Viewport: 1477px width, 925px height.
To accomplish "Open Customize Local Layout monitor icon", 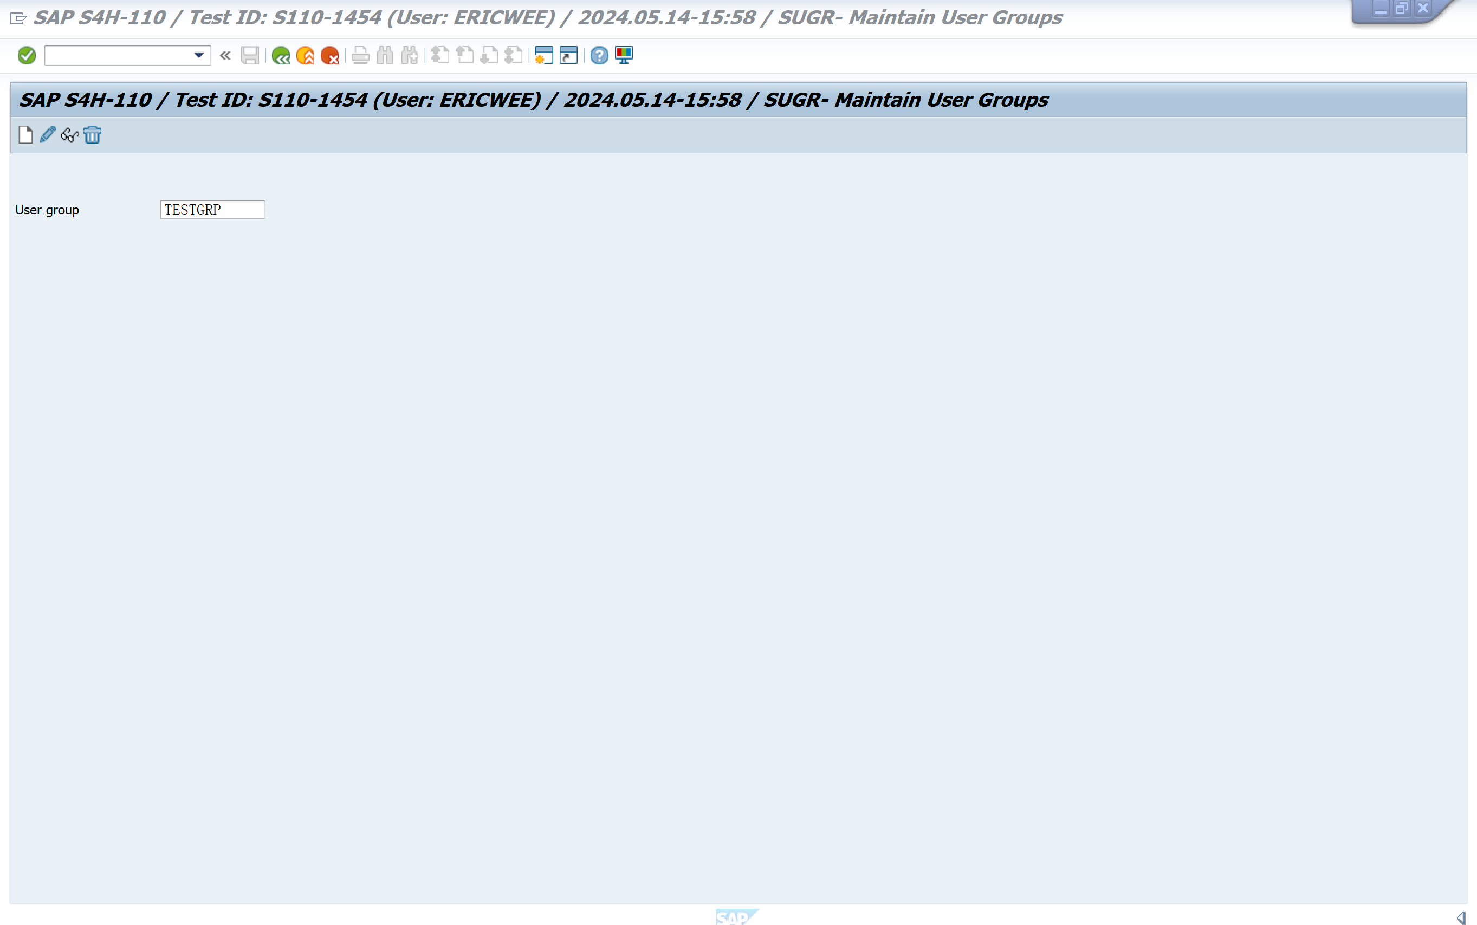I will (624, 56).
